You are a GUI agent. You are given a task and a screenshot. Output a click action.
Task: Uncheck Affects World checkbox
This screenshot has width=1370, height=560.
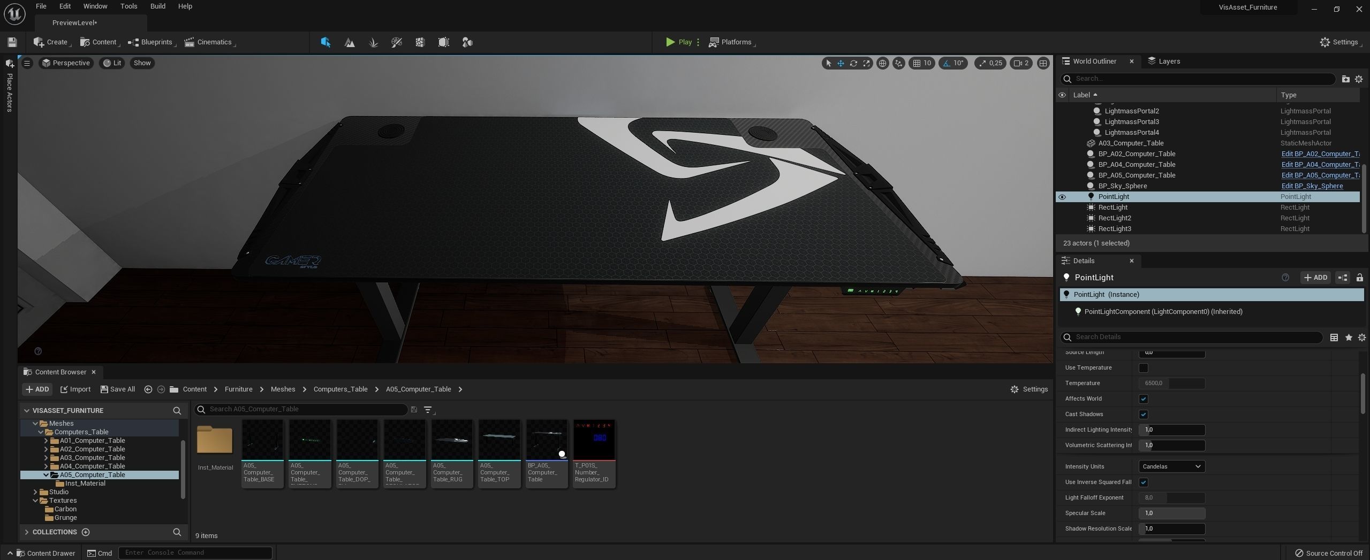tap(1144, 399)
